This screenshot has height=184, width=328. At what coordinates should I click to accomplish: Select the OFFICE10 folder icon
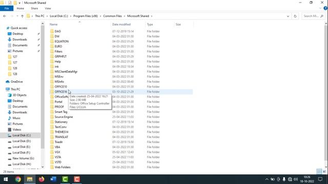pyautogui.click(x=52, y=86)
